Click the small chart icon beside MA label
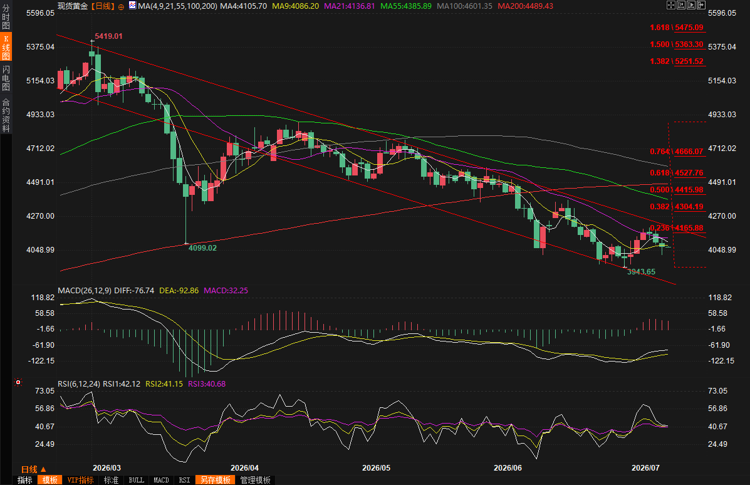The height and width of the screenshot is (485, 750). point(132,5)
